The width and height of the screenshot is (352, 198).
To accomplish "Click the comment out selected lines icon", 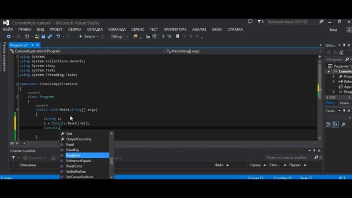I will click(163, 36).
